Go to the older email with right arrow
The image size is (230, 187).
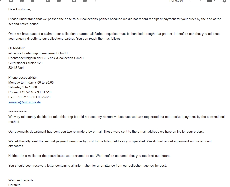coord(200,1)
